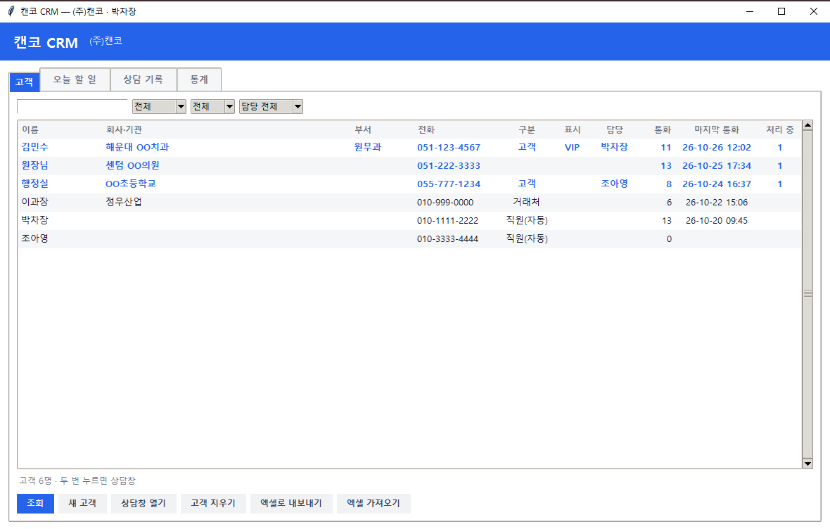830x529 pixels.
Task: Click phone number 010-3333-4444
Action: 448,238
